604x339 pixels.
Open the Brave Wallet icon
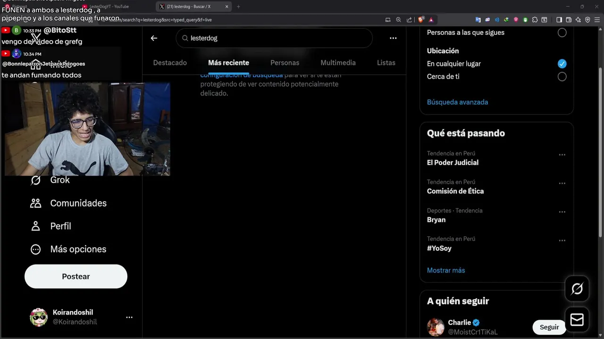569,20
